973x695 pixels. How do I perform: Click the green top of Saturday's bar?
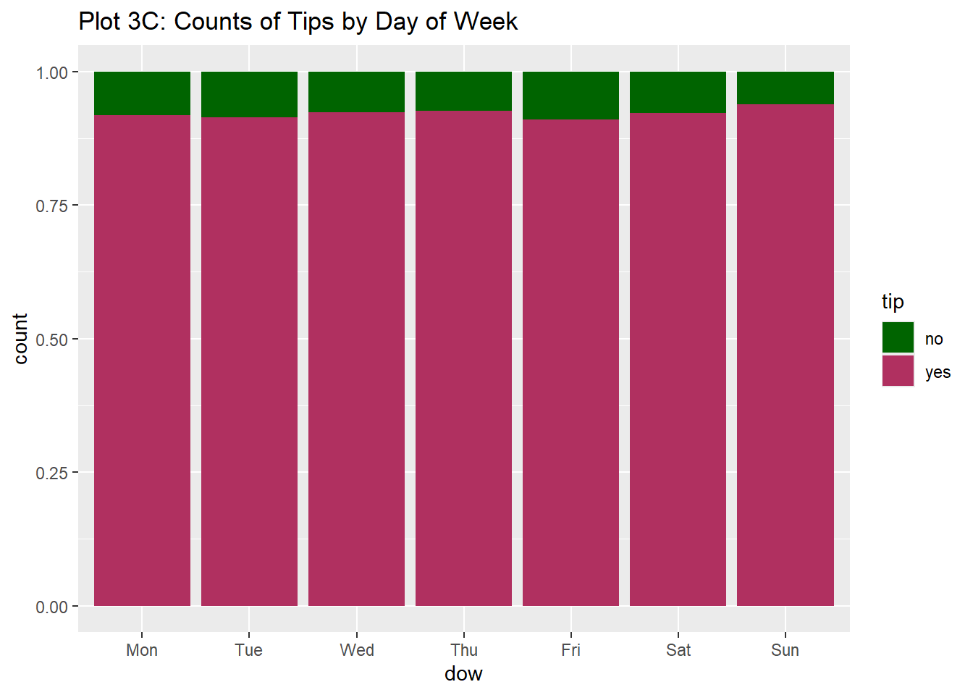click(x=678, y=92)
